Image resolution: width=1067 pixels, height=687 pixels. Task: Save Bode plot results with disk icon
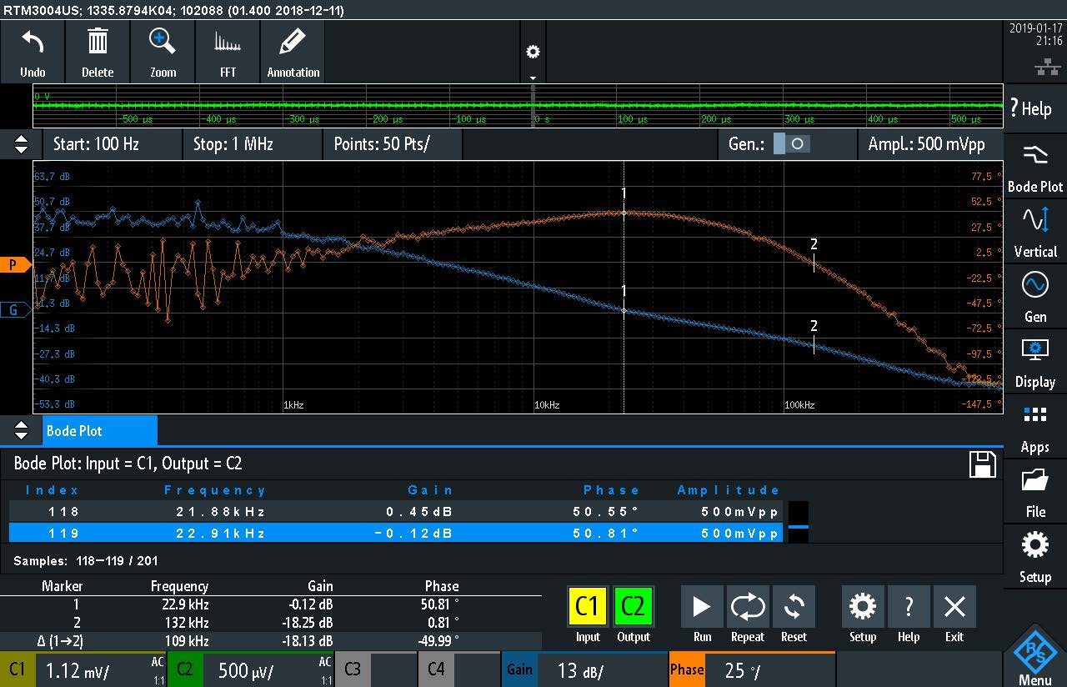[x=983, y=464]
